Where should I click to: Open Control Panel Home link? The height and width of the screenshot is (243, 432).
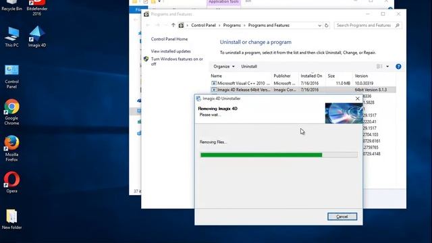click(x=169, y=39)
